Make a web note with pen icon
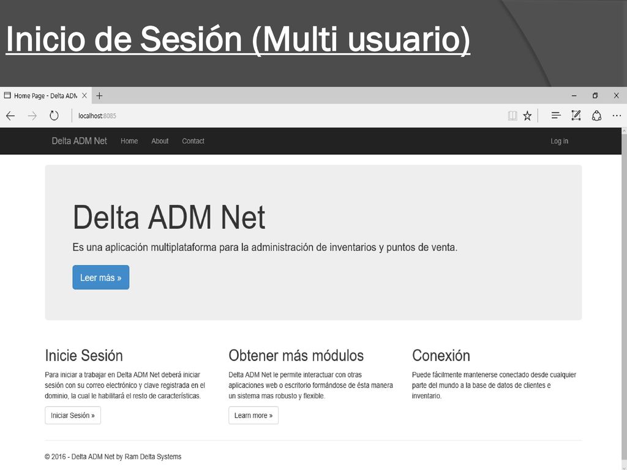The width and height of the screenshot is (627, 470). tap(576, 116)
